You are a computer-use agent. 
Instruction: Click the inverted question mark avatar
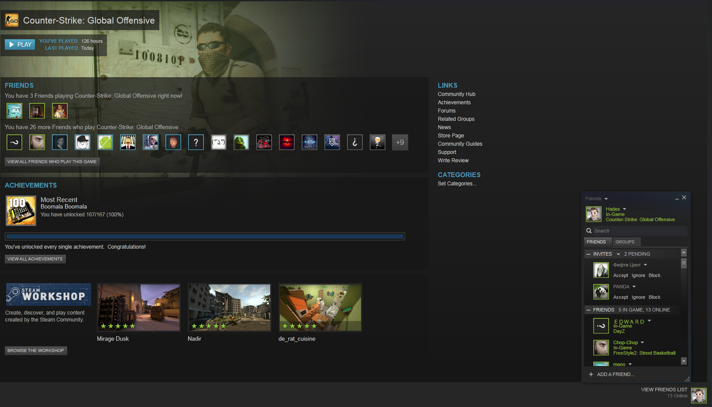355,142
